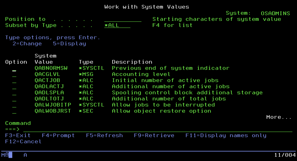Screen dimensions: 297x161
Task: Click the option field for QALWJOBITP
Action: point(14,105)
